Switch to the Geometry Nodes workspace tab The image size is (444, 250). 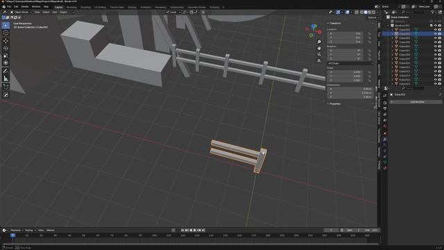point(196,8)
